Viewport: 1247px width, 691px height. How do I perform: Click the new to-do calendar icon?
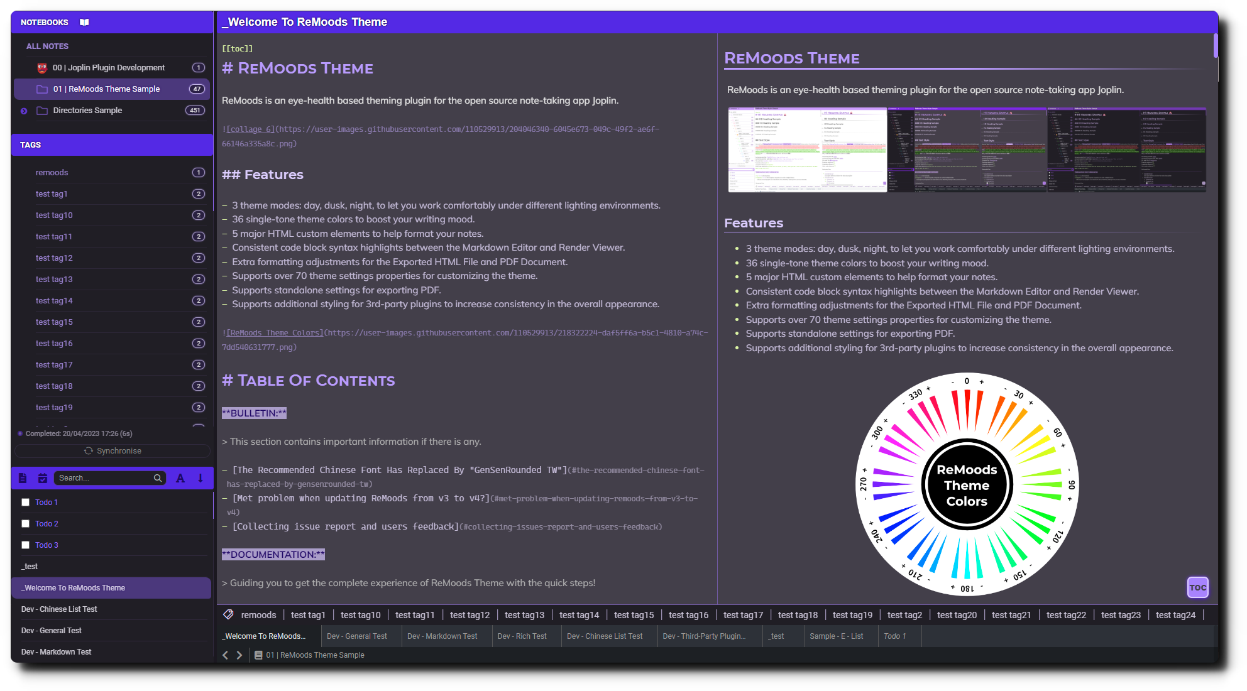coord(43,478)
